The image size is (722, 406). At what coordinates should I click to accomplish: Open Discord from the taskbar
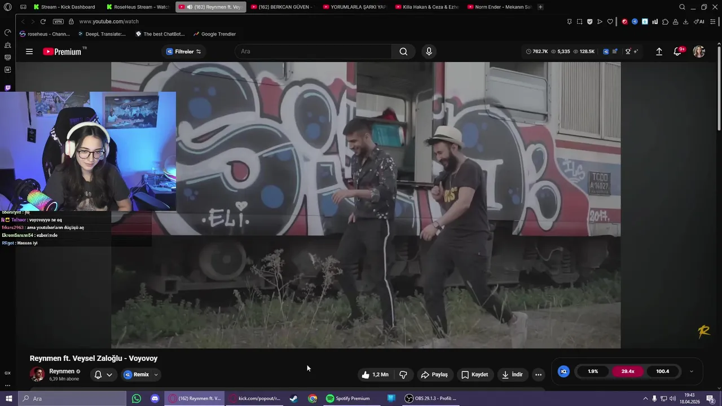pos(155,399)
